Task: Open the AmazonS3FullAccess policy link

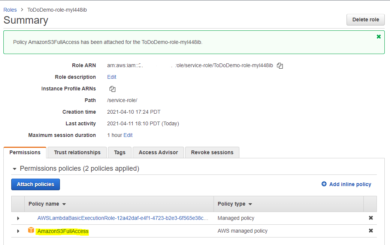Action: point(63,231)
